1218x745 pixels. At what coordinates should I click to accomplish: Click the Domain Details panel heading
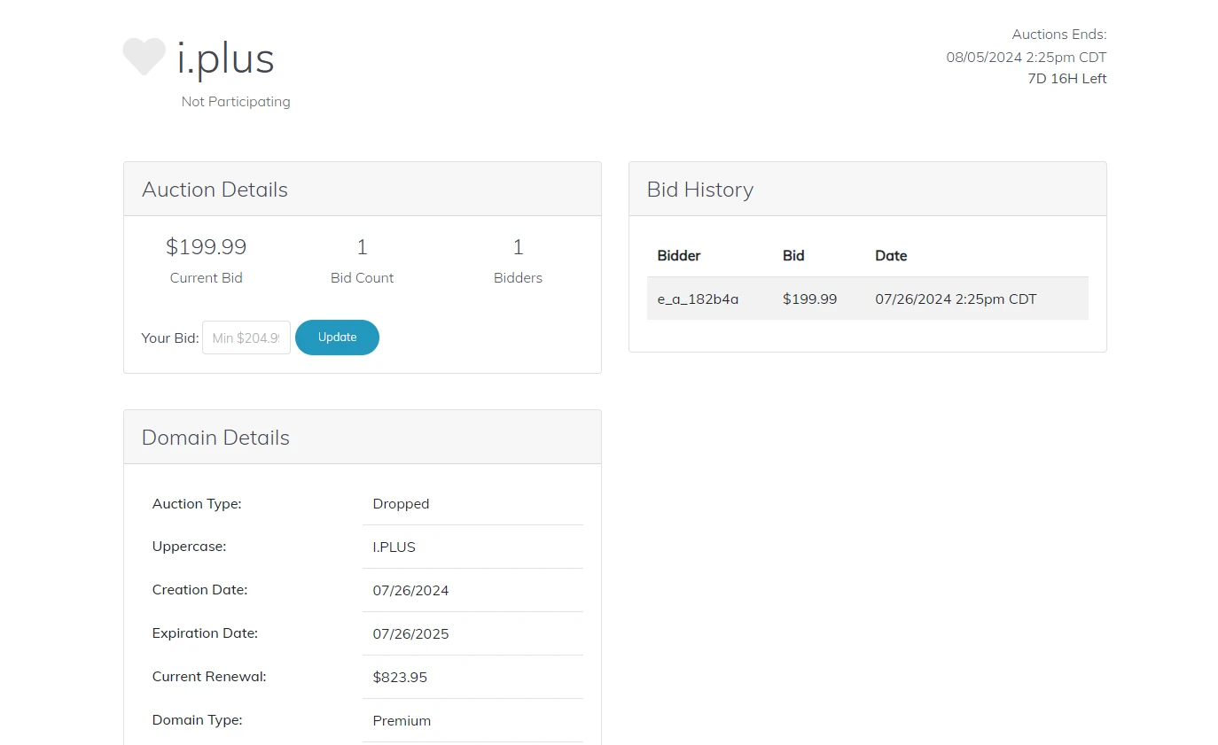point(215,438)
